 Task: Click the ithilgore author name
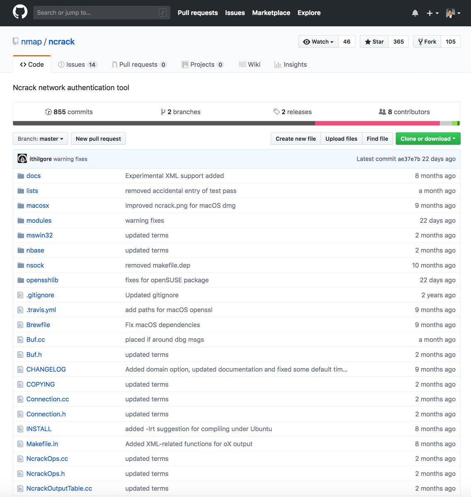coord(41,159)
